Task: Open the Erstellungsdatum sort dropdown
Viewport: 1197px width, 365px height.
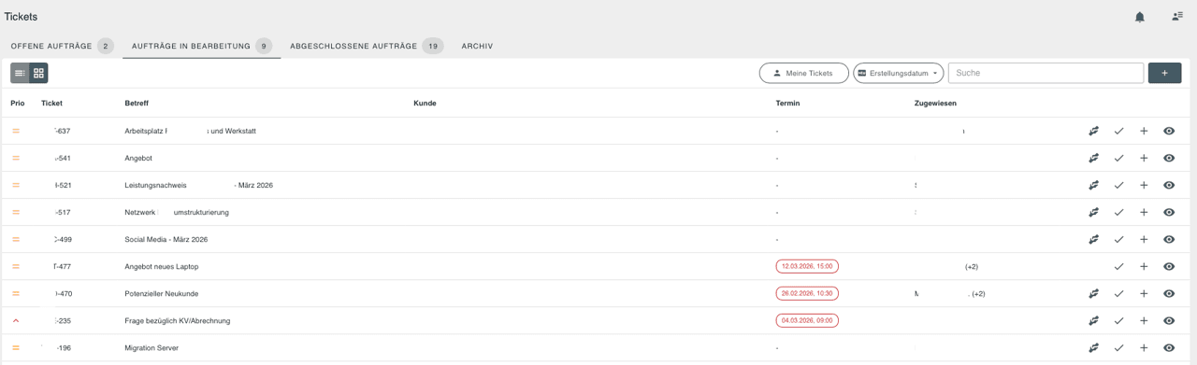Action: 898,73
